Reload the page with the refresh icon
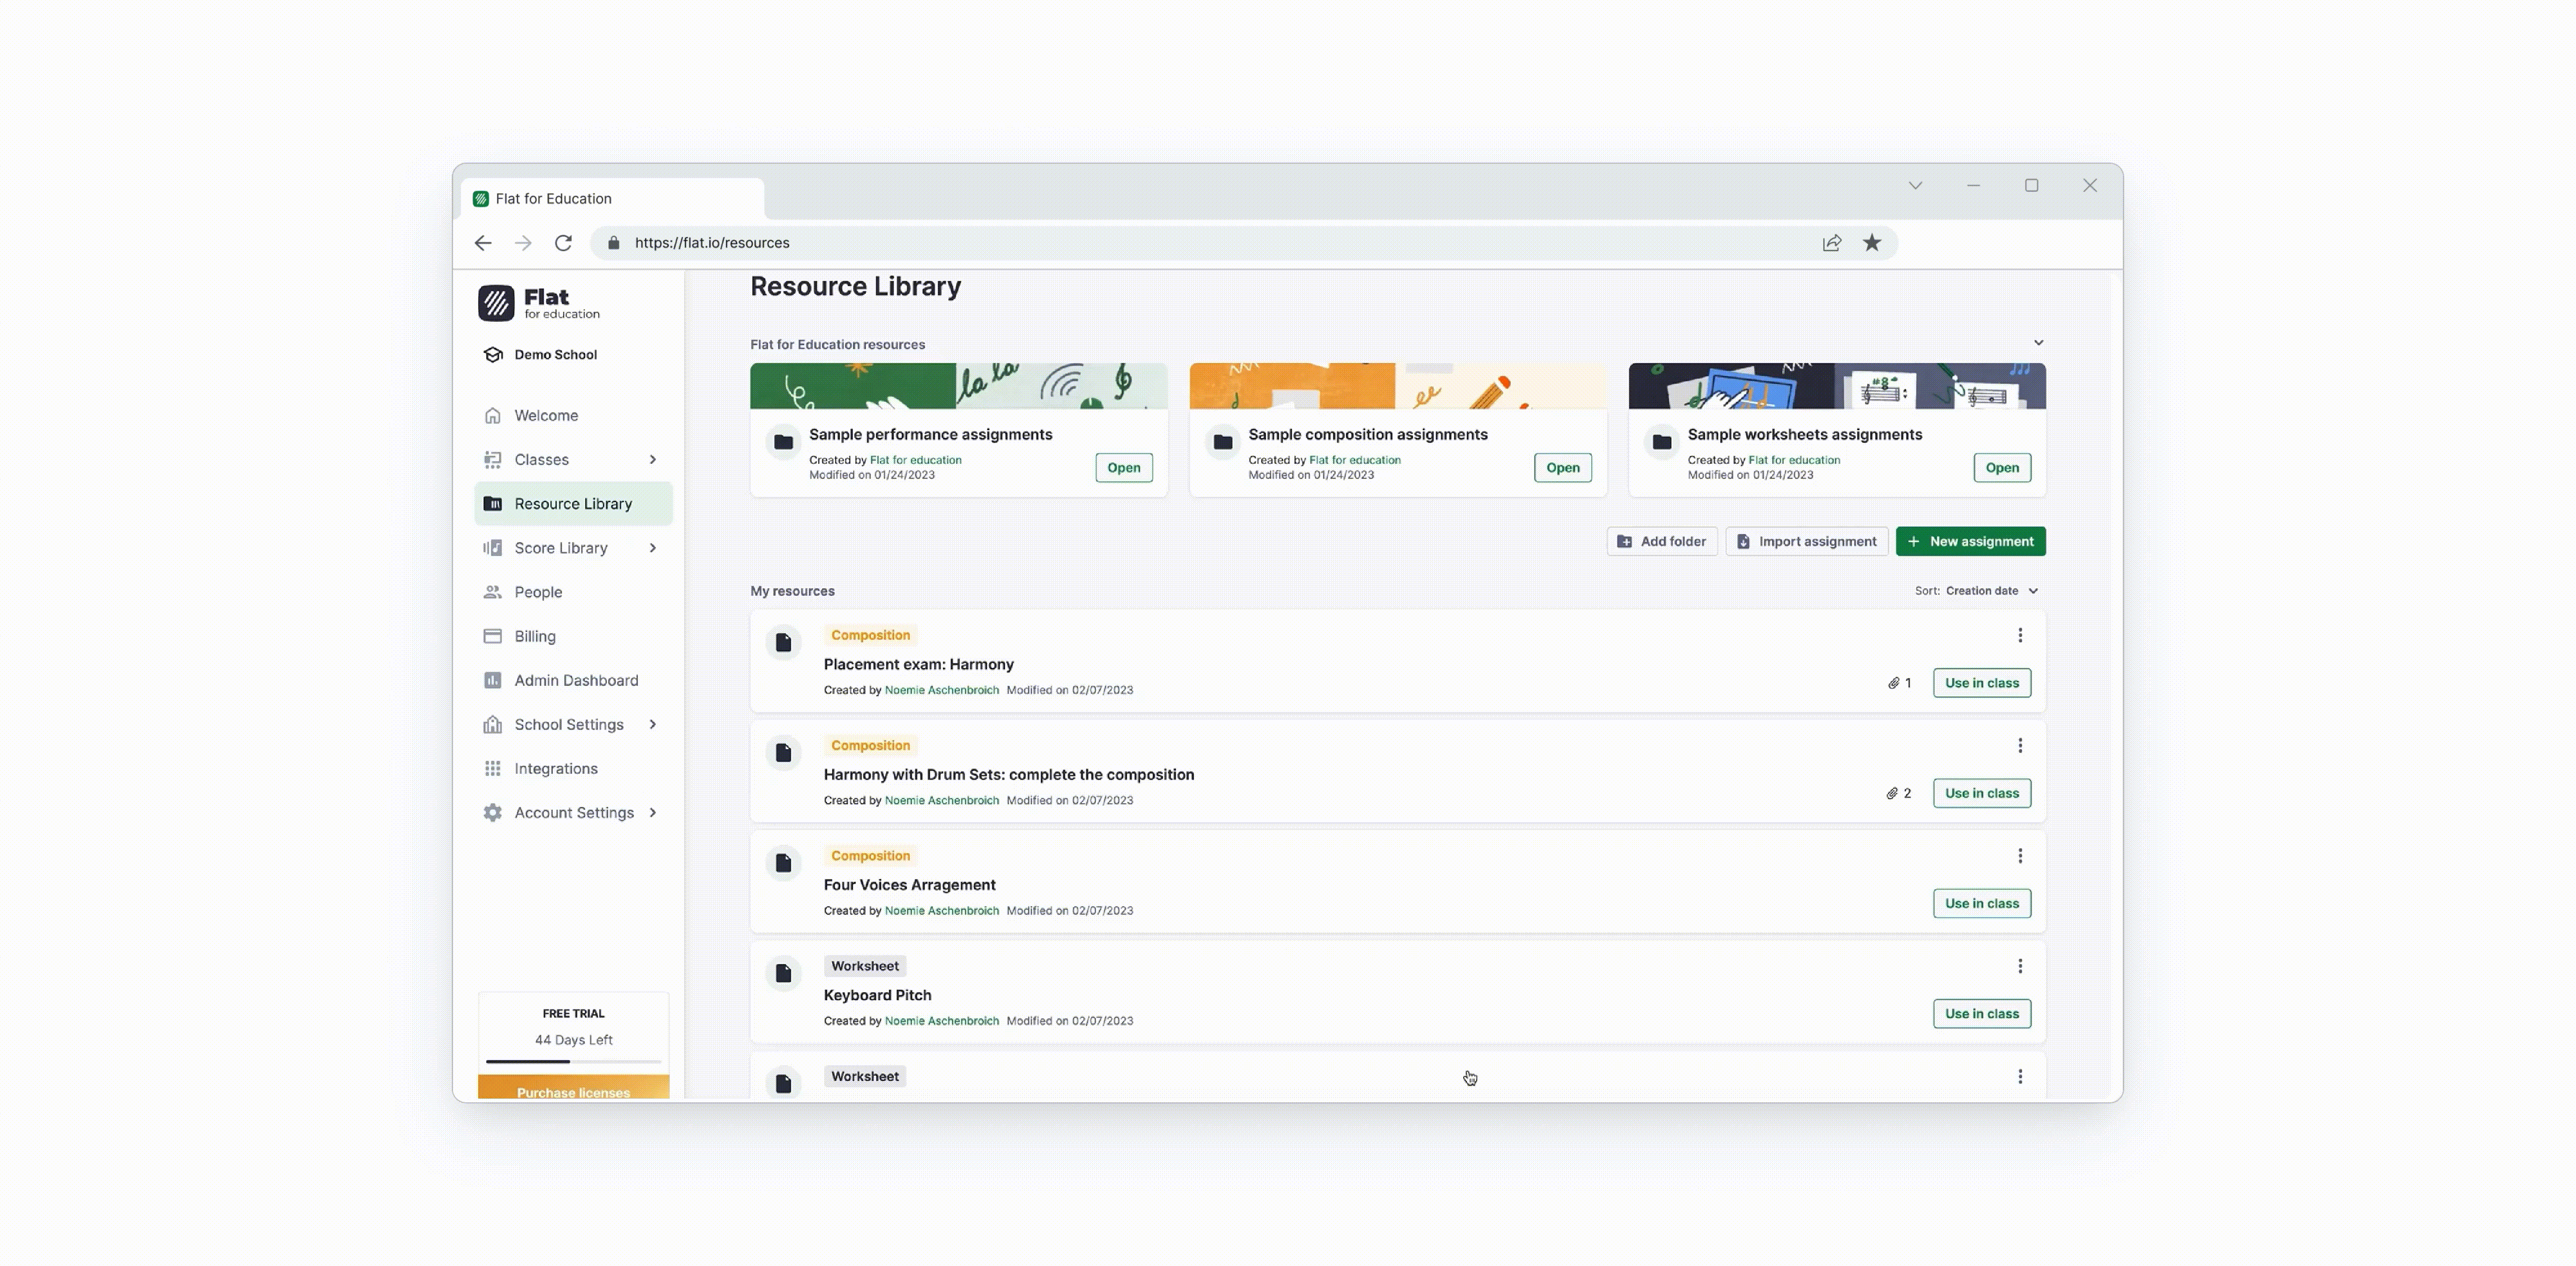Screen dimensions: 2576x1266 tap(564, 243)
